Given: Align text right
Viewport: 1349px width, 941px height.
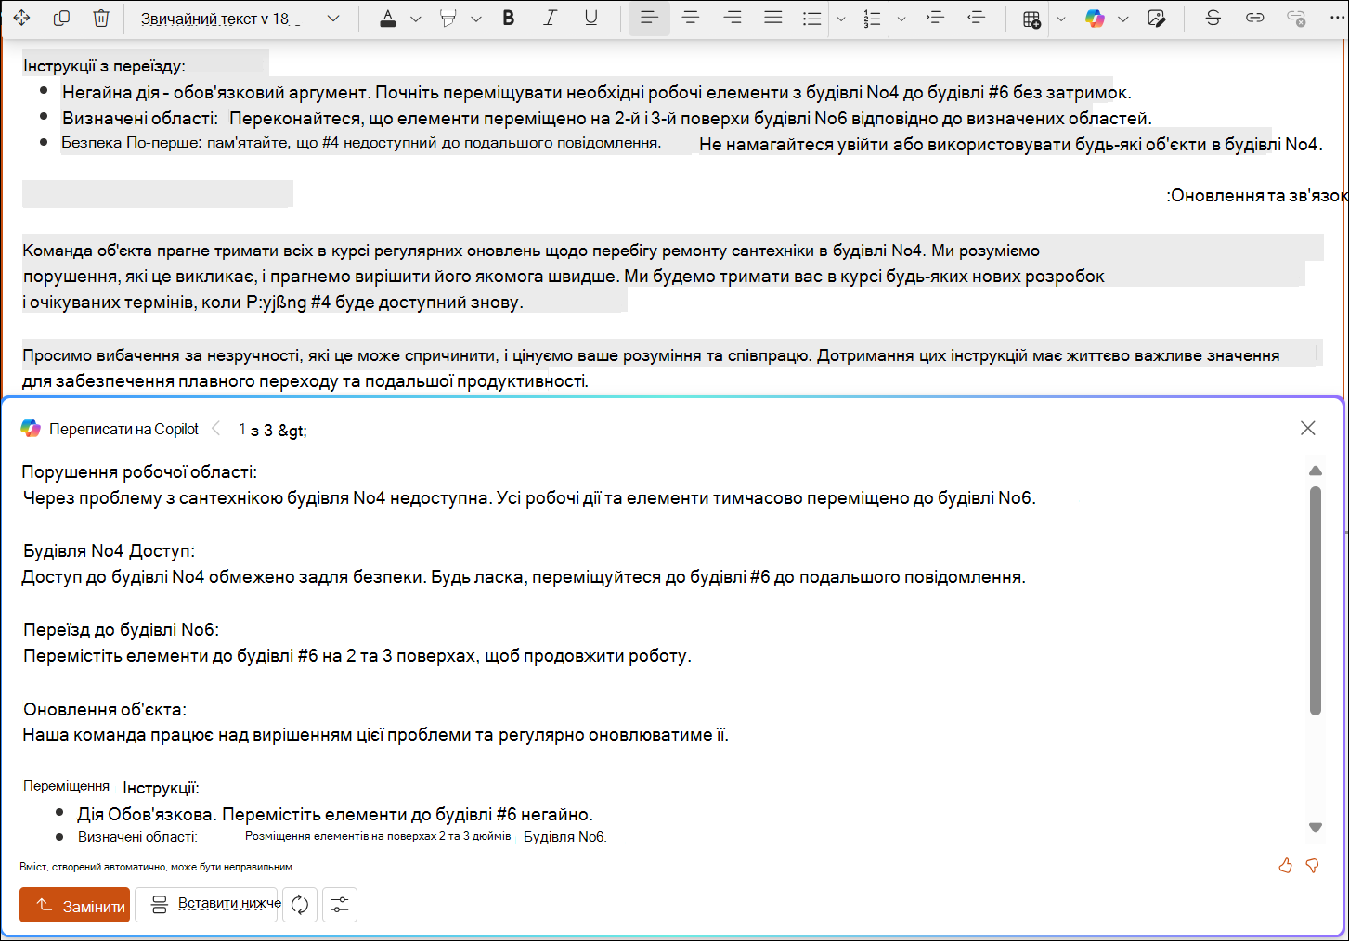Looking at the screenshot, I should click(732, 19).
